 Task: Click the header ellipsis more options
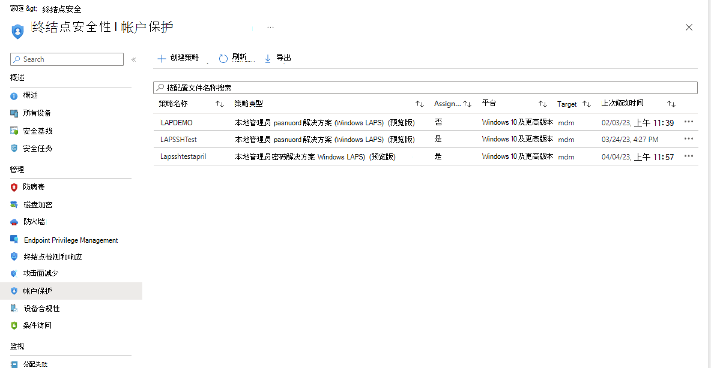point(270,27)
